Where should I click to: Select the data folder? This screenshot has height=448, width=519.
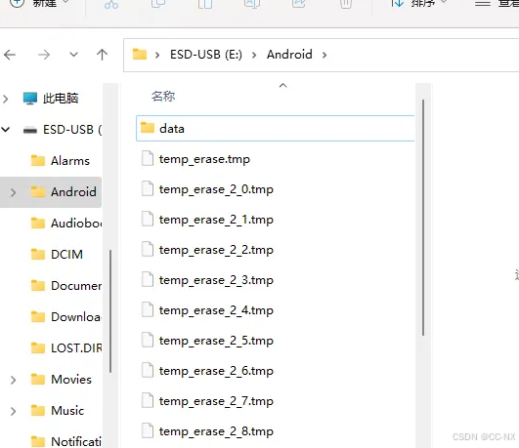(275, 128)
